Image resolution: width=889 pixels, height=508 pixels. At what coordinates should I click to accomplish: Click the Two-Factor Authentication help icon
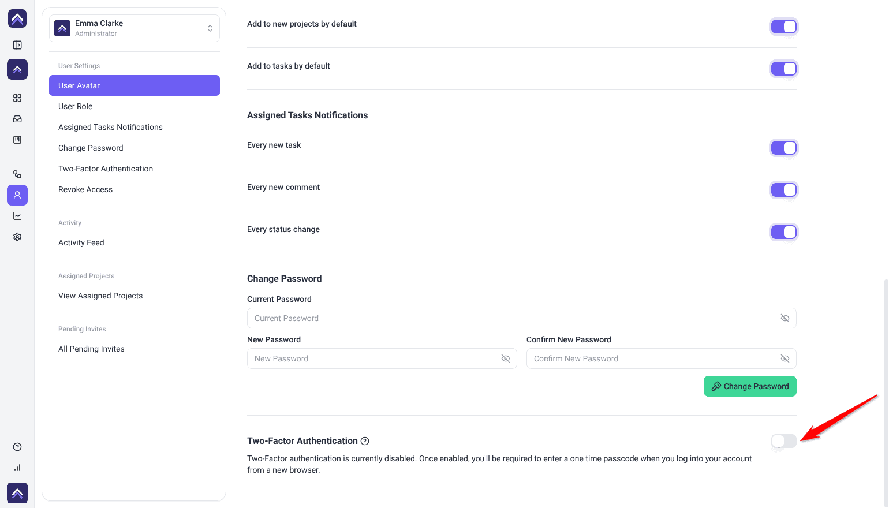coord(365,441)
